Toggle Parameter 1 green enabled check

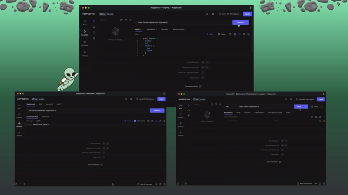[320, 121]
